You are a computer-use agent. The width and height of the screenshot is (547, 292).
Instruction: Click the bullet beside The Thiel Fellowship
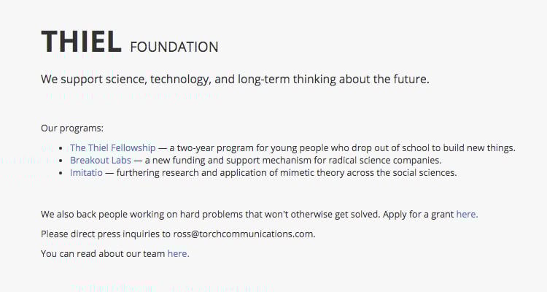62,148
